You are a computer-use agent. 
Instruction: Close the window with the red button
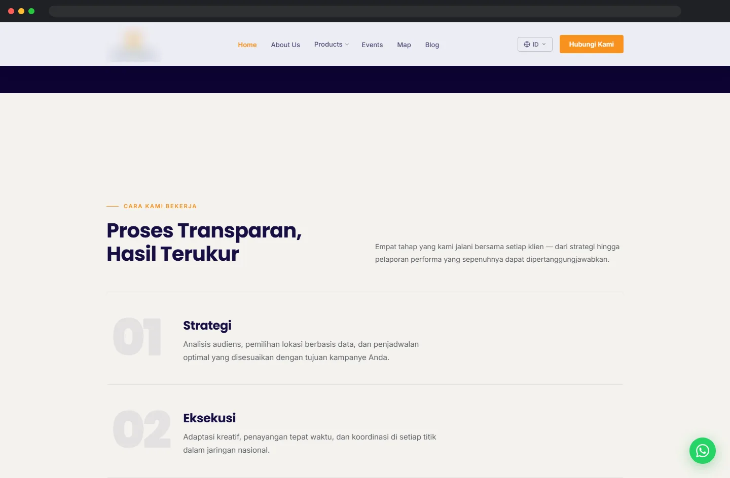[11, 11]
